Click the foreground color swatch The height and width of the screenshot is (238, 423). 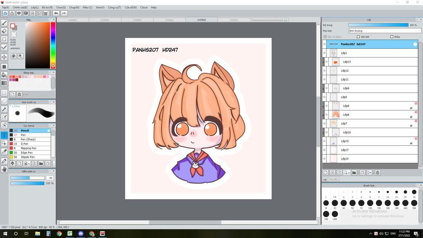point(12,26)
